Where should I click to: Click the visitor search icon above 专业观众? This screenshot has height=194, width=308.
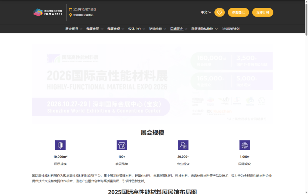pos(183,145)
